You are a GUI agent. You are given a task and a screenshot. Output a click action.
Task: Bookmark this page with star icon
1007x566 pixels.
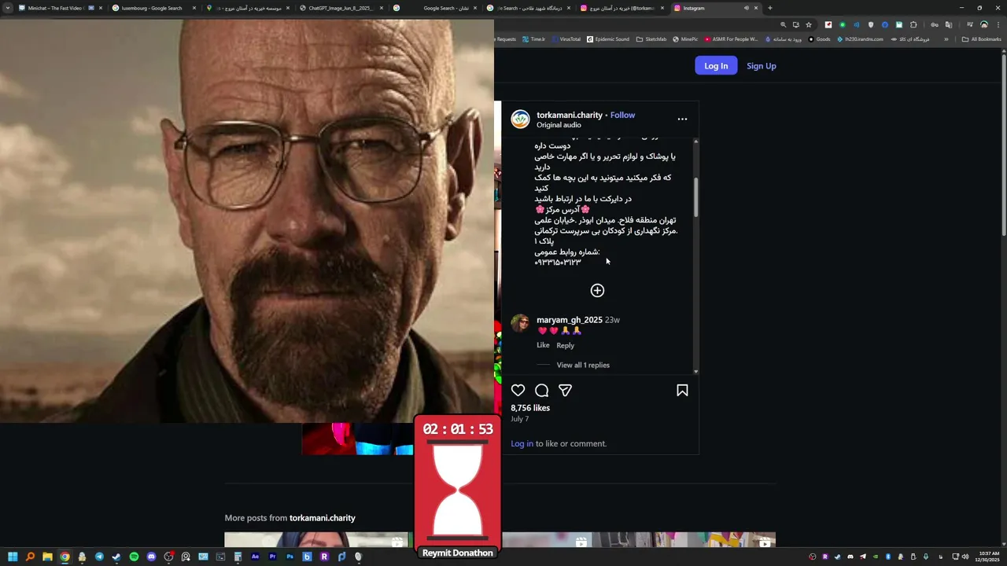coord(808,24)
